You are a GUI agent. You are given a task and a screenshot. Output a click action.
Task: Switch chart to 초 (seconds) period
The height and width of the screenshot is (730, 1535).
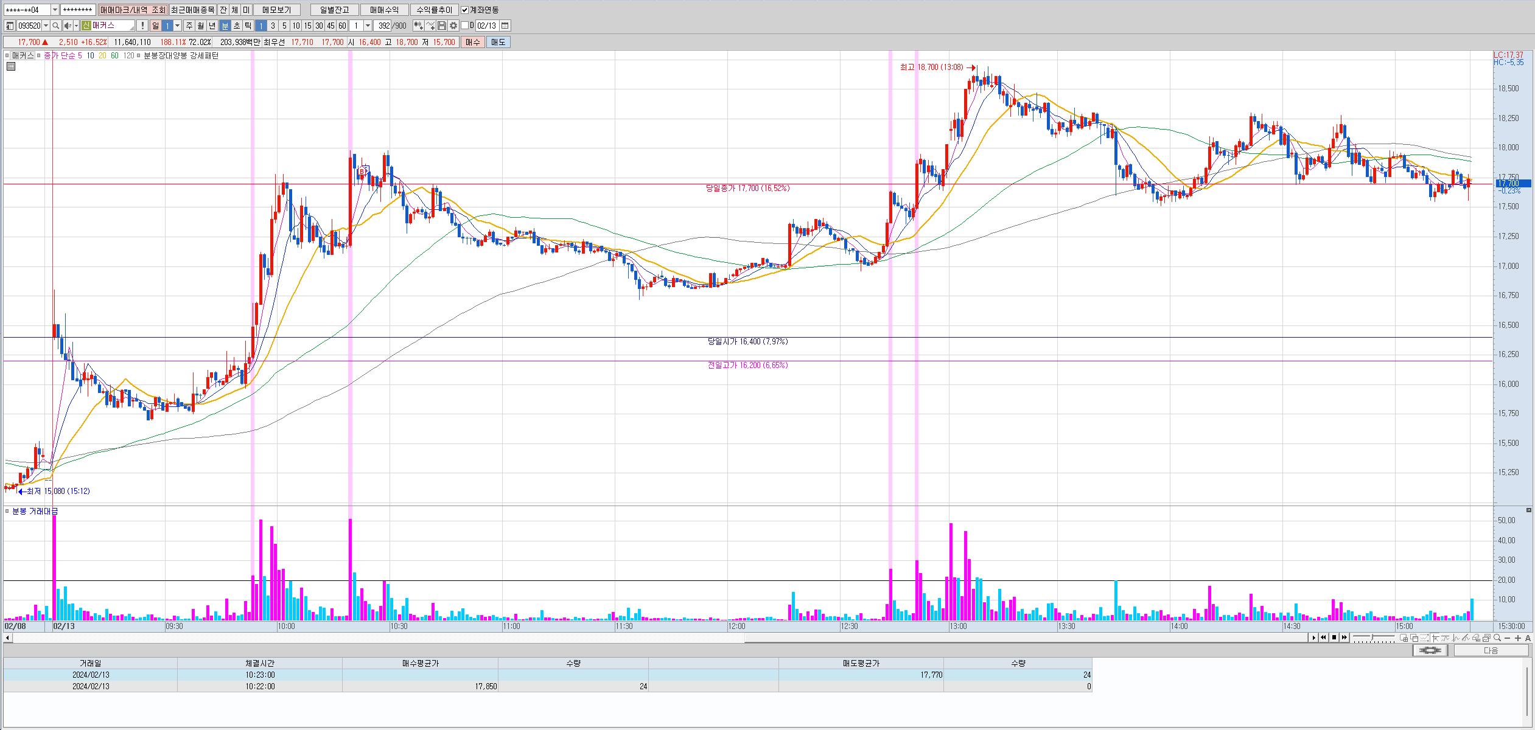(x=237, y=26)
